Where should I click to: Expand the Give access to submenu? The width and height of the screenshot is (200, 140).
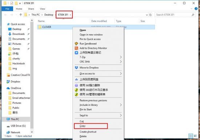[120, 73]
